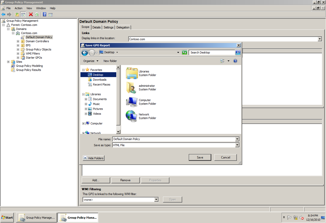Click the green refresh icon beside the address bar
The height and width of the screenshot is (223, 326).
click(x=184, y=52)
